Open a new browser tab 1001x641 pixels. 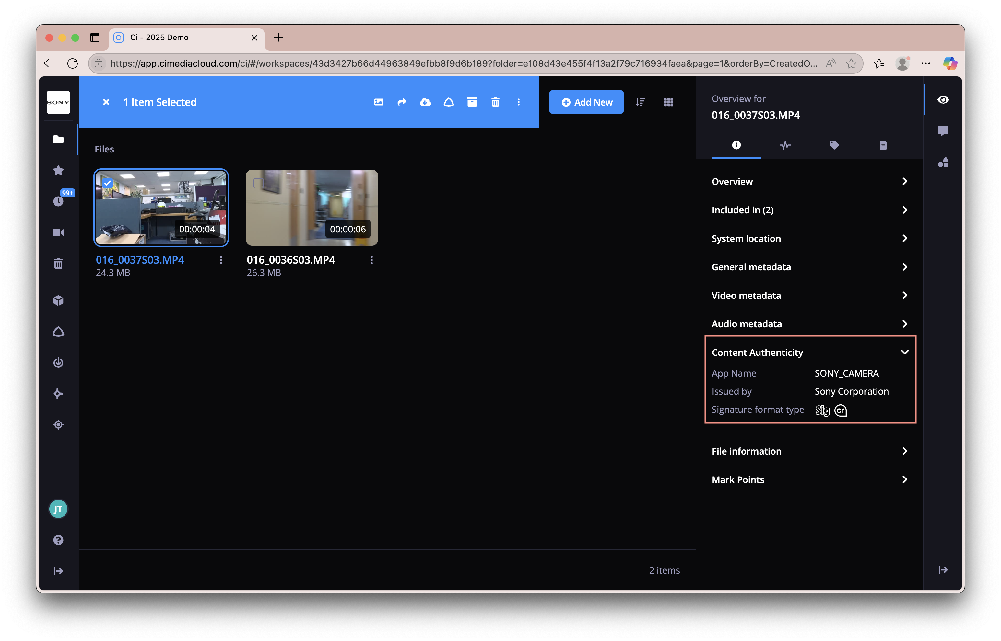click(278, 37)
